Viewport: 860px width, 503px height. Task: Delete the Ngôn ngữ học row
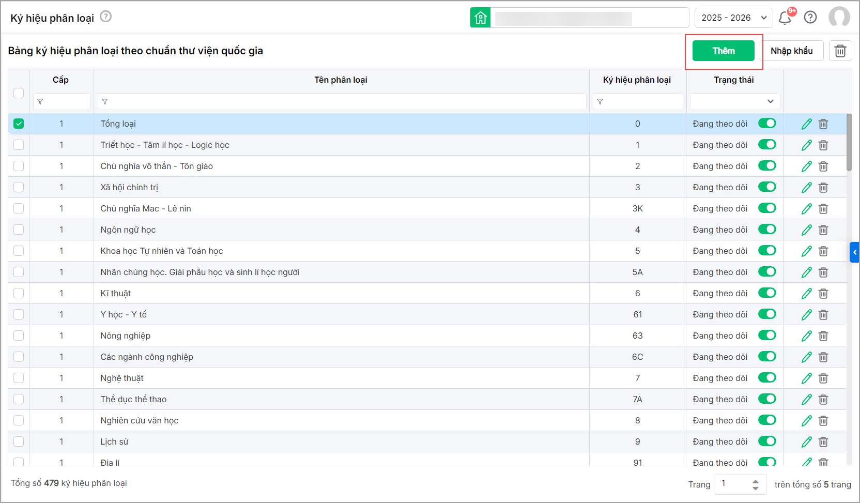[823, 230]
